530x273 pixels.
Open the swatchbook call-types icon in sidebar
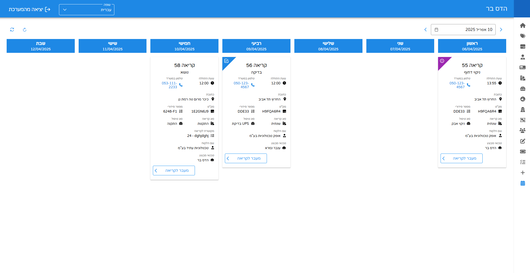coord(523,78)
